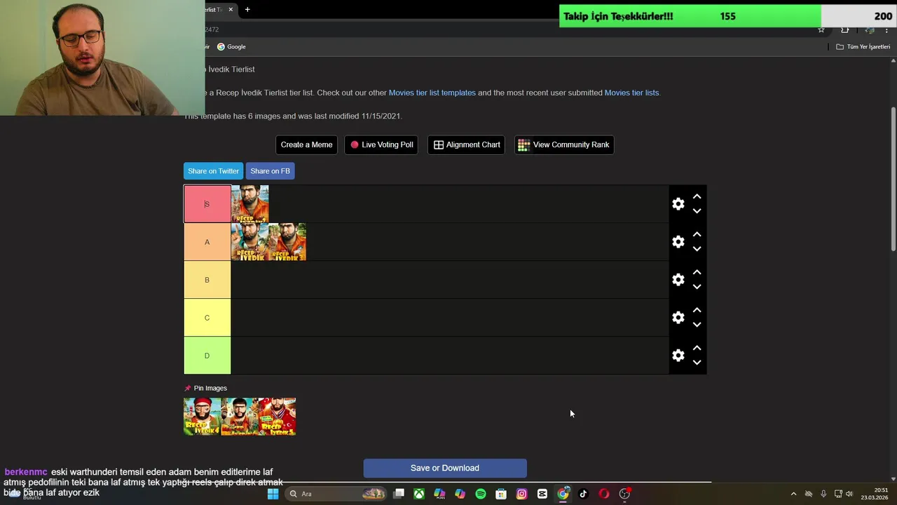Click the Create a Meme button
The width and height of the screenshot is (897, 505).
point(306,144)
